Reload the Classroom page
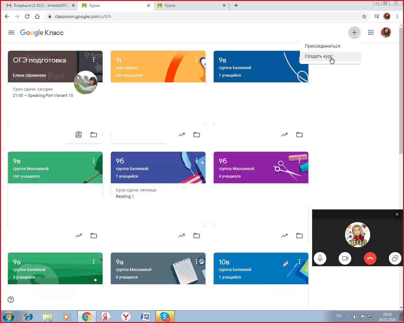This screenshot has width=404, height=323. pyautogui.click(x=27, y=16)
